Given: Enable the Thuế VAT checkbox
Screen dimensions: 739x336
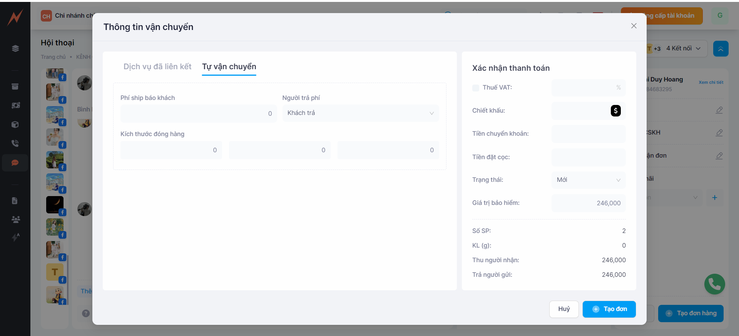Looking at the screenshot, I should click(476, 88).
